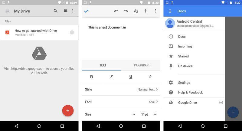Tap recent apps button on Docs drawer screen
Screen dimensions: 242x131
pos(226,126)
